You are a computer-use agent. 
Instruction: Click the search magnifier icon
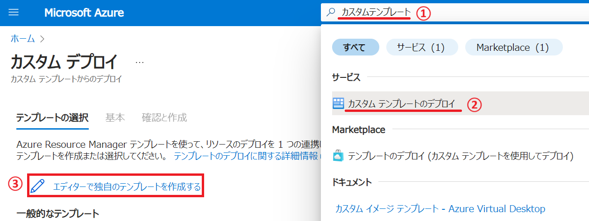pyautogui.click(x=331, y=13)
